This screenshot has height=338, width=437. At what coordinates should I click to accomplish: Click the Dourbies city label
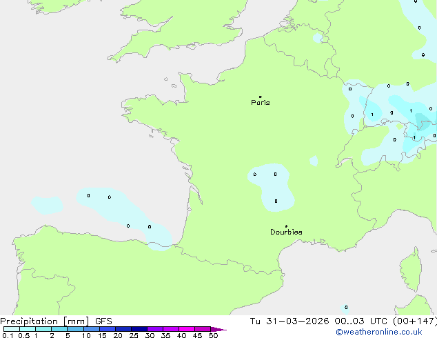click(x=286, y=232)
